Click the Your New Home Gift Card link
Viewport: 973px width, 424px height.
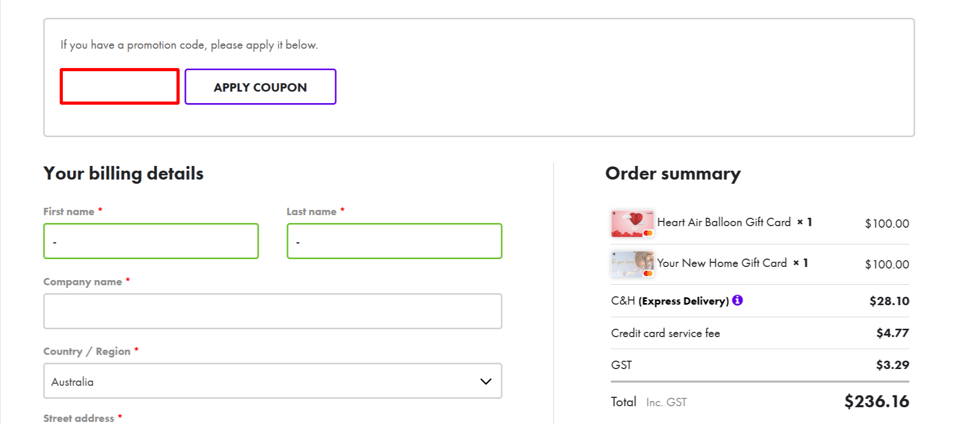(x=722, y=263)
